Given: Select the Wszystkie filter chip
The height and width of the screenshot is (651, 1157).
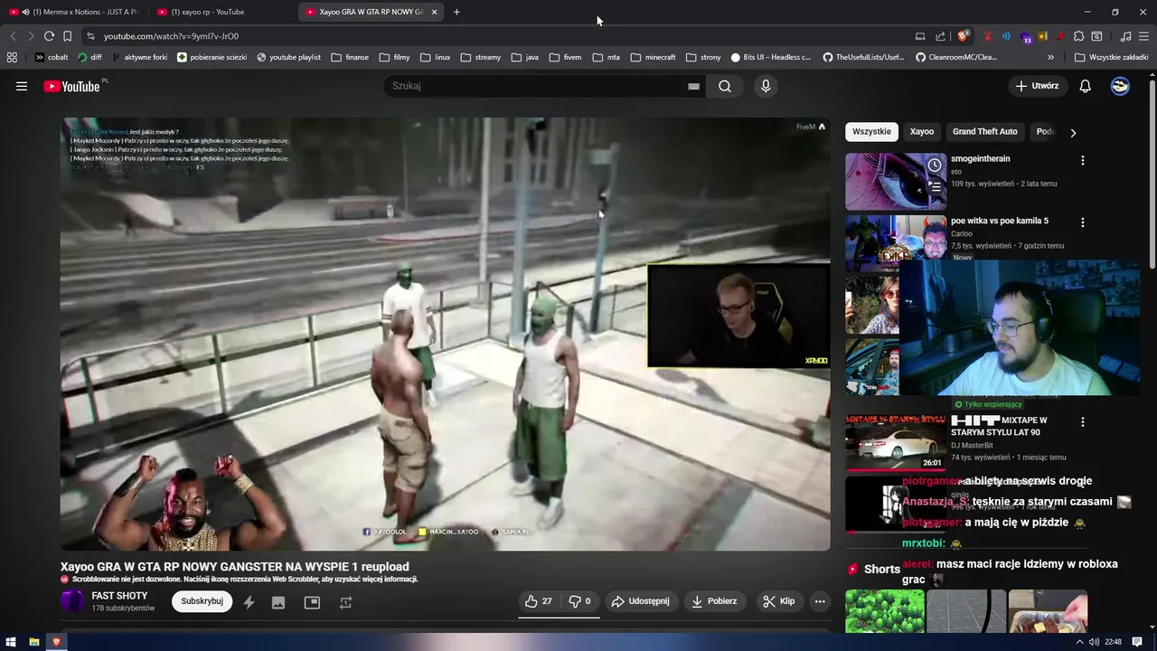Looking at the screenshot, I should [x=871, y=132].
